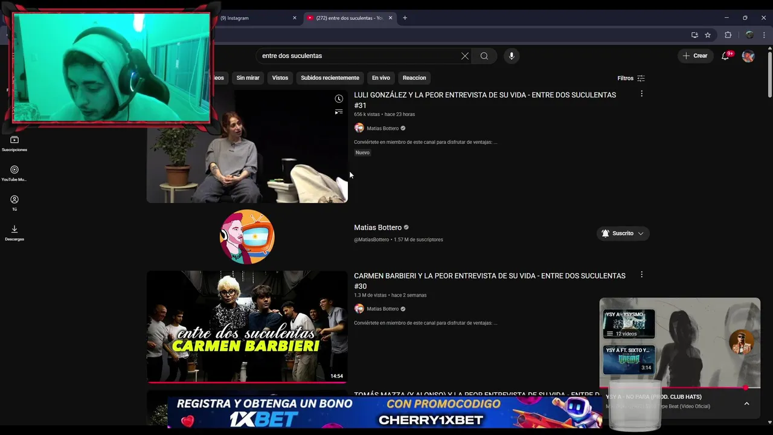
Task: Click the Install app icon in address bar
Action: (694, 35)
